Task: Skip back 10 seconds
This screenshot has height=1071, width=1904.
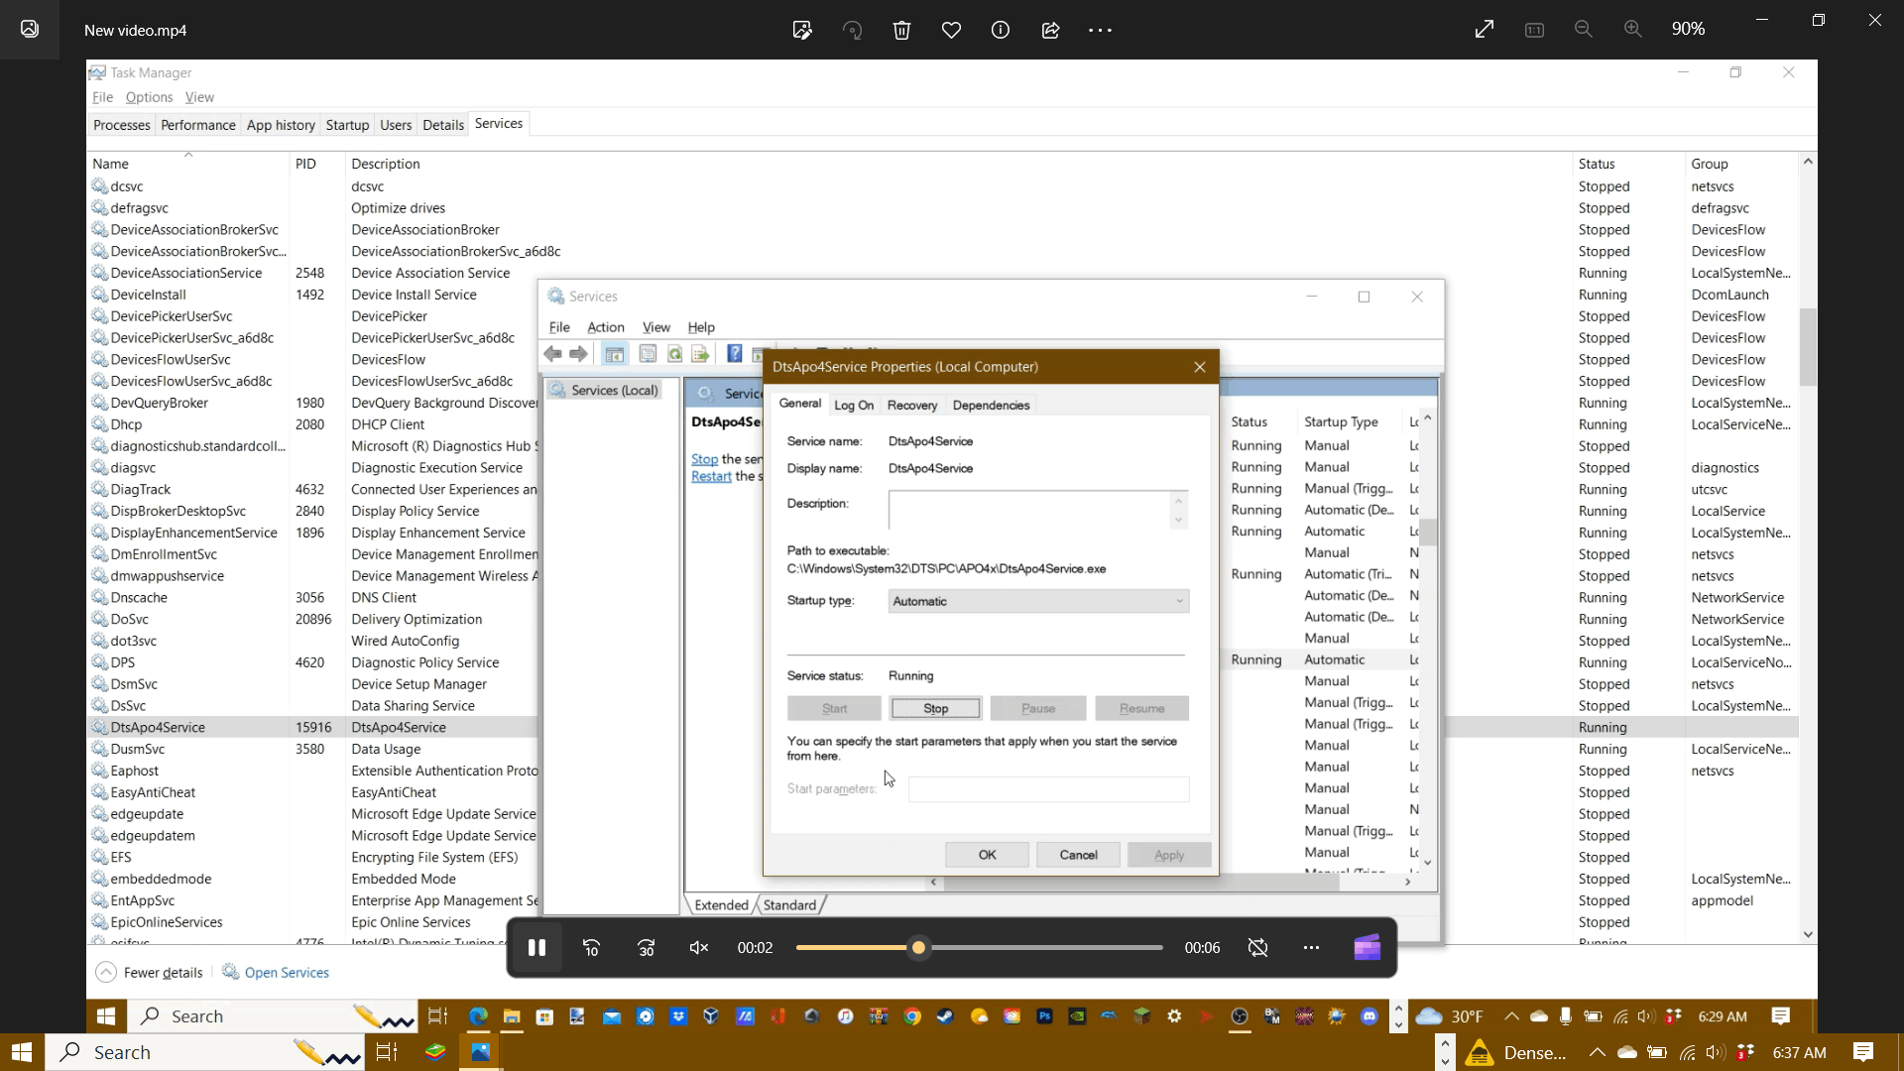Action: pos(591,948)
